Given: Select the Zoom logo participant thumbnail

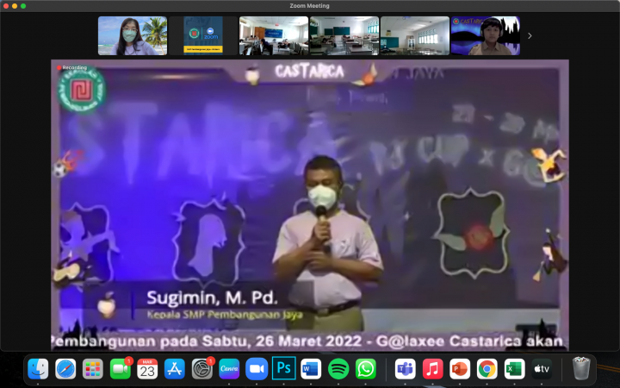Looking at the screenshot, I should (202, 35).
